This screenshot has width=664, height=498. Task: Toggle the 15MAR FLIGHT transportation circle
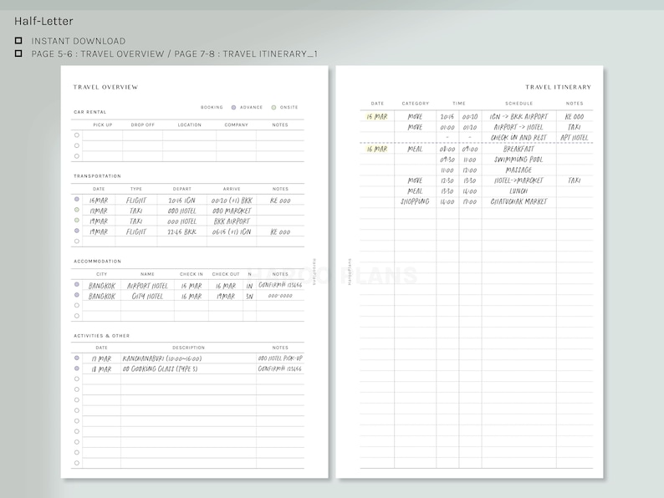coord(77,200)
